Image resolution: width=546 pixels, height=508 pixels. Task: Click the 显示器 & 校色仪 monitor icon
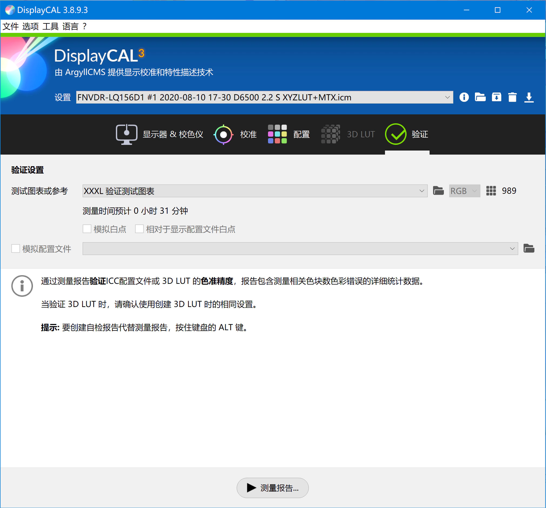(x=127, y=134)
